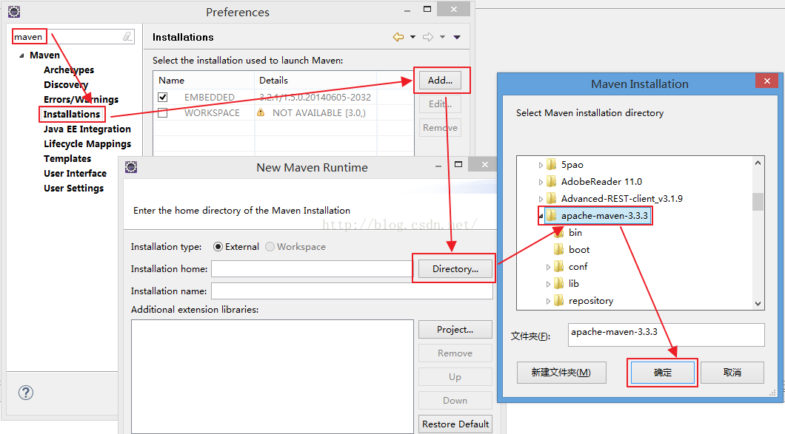Click the Preferences help question mark icon
This screenshot has width=785, height=434.
[26, 393]
